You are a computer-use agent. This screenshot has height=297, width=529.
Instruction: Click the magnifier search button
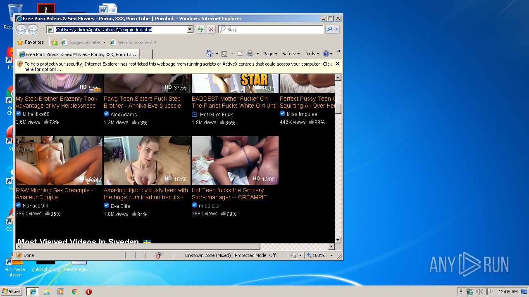329,29
